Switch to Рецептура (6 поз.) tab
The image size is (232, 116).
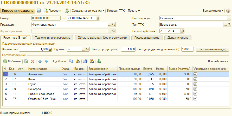click(15, 37)
